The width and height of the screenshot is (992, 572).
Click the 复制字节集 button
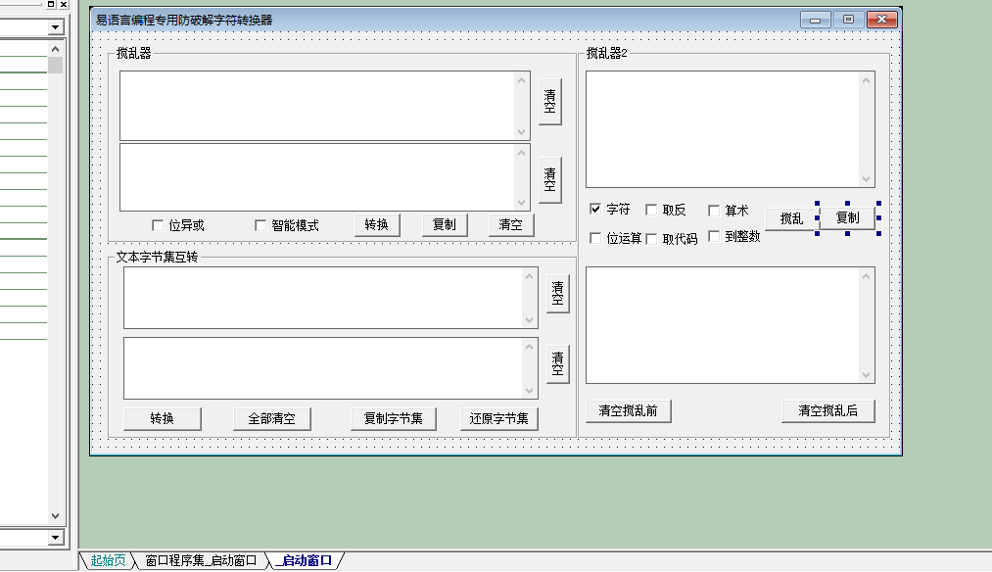click(394, 418)
